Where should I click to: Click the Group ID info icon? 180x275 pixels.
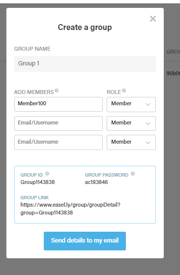coord(47,174)
